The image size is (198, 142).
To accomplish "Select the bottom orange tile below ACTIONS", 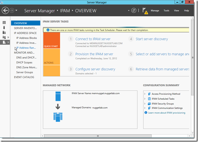I will click(x=52, y=71).
